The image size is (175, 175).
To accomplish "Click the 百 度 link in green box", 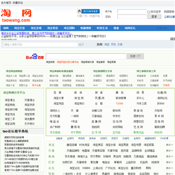I will pyautogui.click(x=57, y=93).
